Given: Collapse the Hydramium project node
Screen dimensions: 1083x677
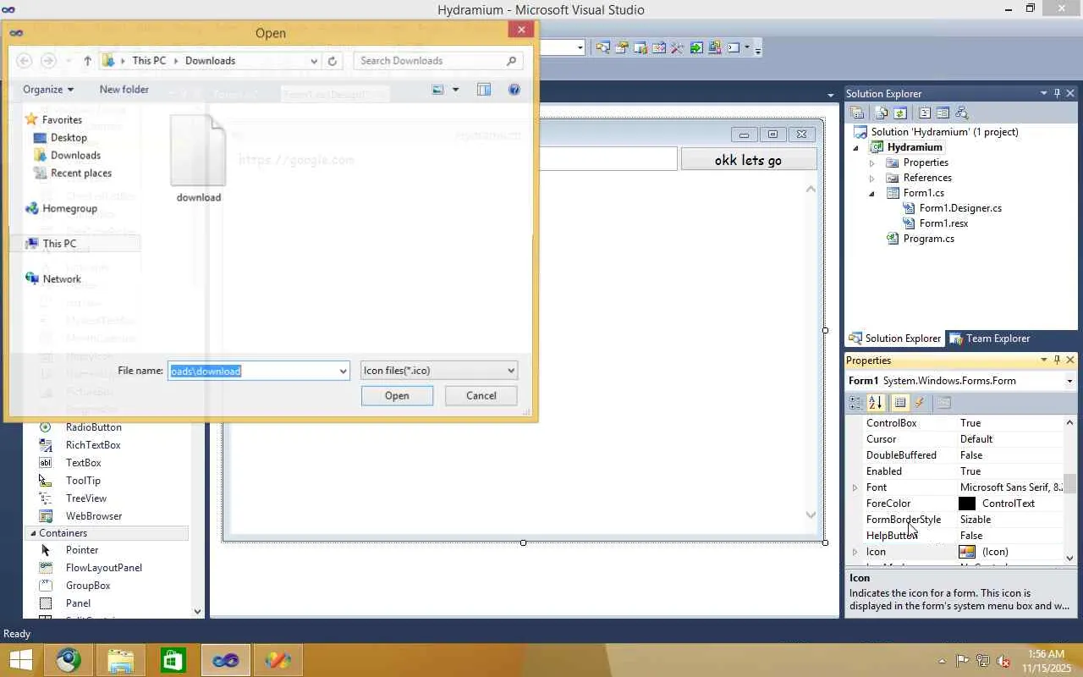Looking at the screenshot, I should (x=856, y=148).
